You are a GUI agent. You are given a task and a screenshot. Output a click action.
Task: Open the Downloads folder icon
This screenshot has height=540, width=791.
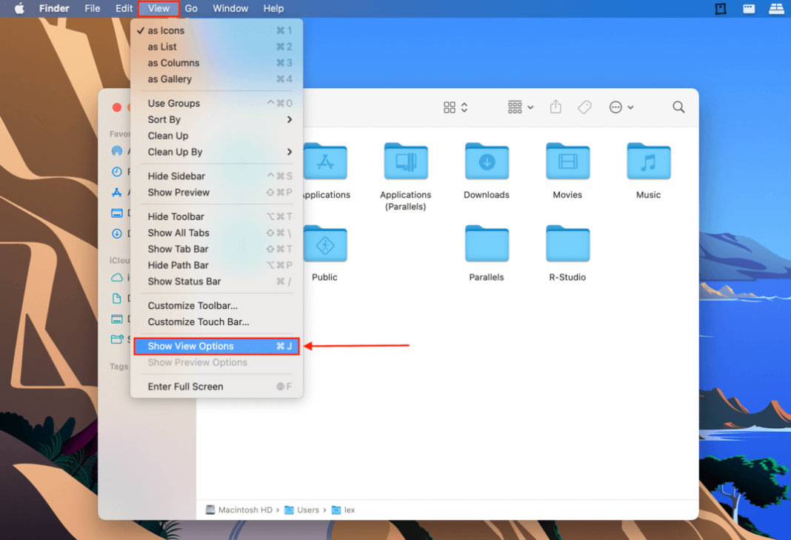point(487,161)
